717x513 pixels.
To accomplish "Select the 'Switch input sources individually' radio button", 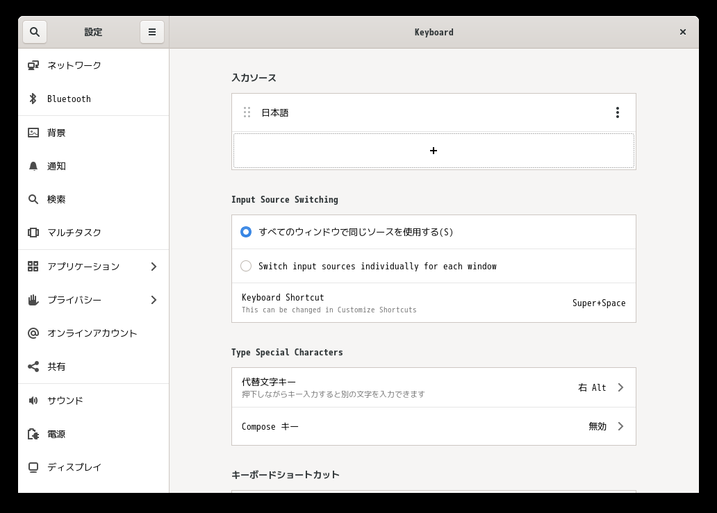I will (x=246, y=266).
